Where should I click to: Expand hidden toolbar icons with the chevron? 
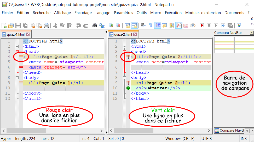[x=252, y=24]
